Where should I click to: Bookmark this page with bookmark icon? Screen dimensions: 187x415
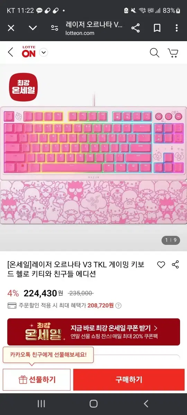click(157, 28)
